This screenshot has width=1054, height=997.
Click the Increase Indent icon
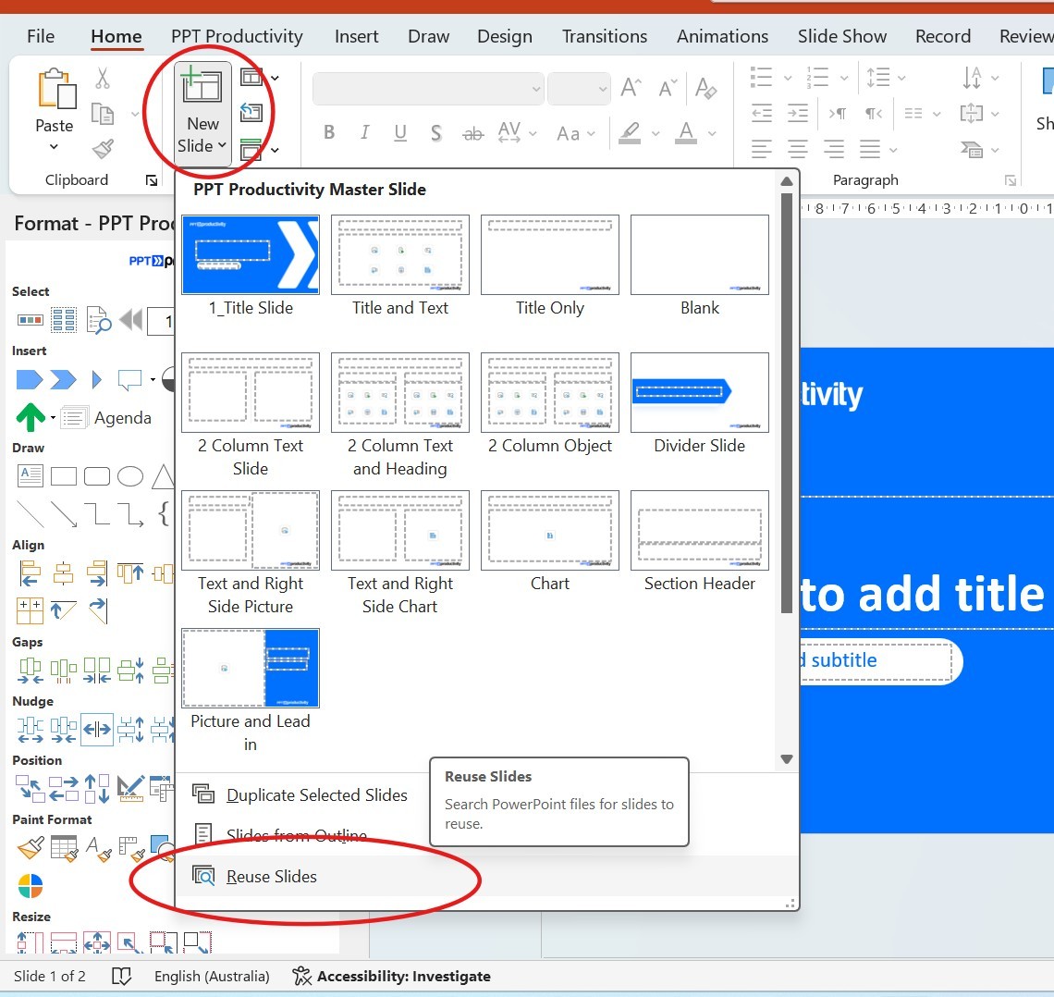pyautogui.click(x=798, y=113)
